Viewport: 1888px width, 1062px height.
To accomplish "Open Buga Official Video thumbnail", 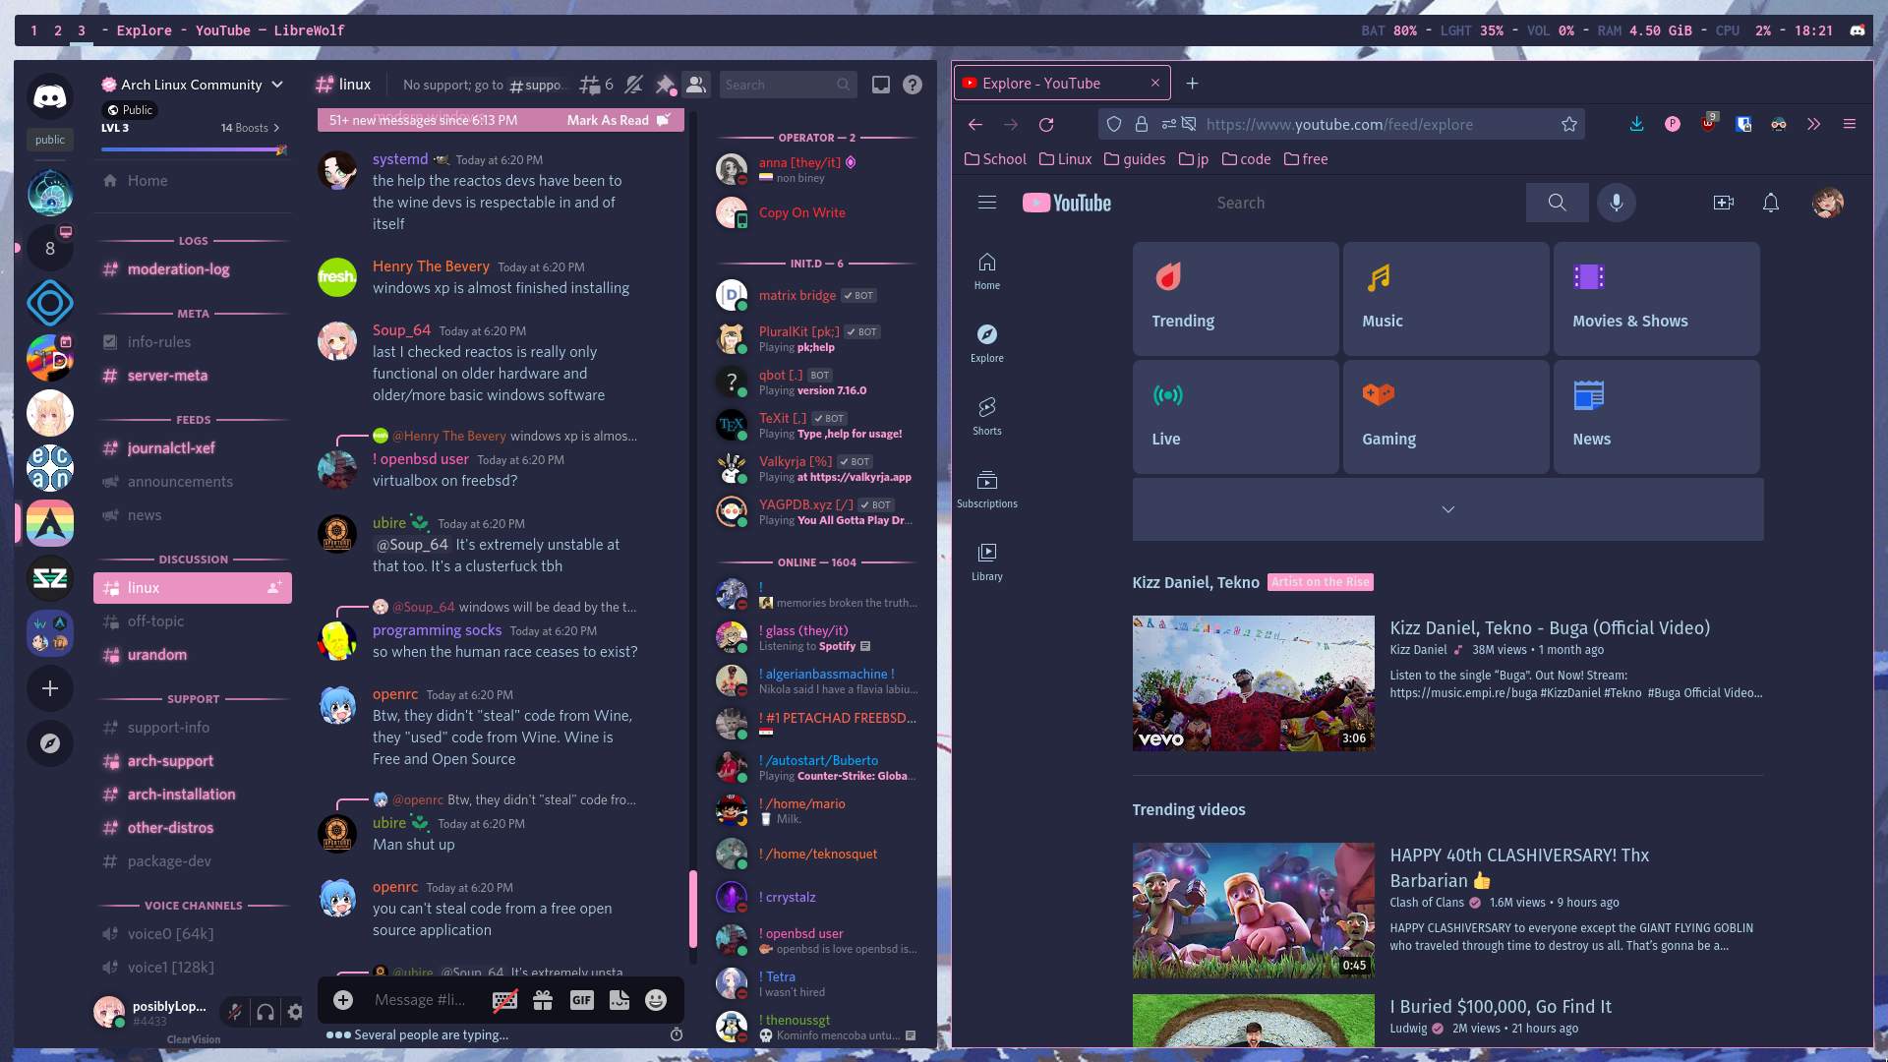I will pos(1253,683).
